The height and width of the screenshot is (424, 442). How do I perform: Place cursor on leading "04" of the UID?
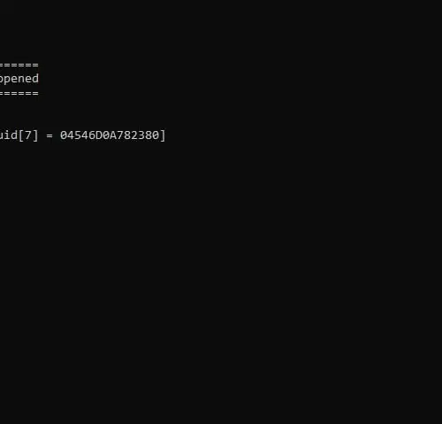[x=67, y=135]
